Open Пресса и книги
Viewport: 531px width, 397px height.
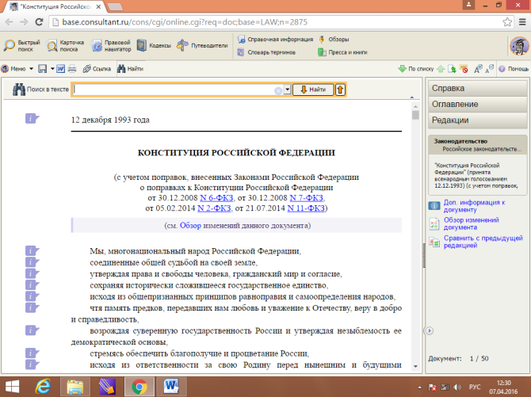click(x=342, y=52)
